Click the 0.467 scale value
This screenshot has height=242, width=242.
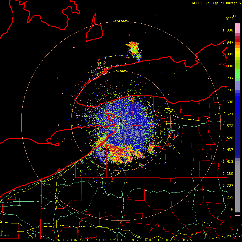point(228,150)
